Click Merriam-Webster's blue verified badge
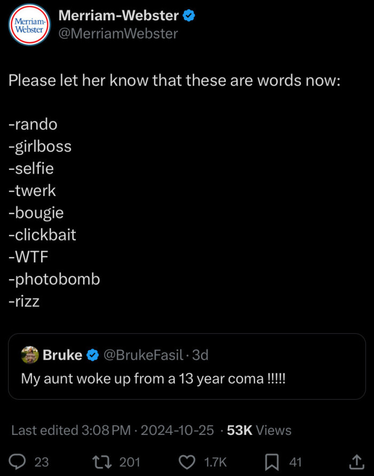The width and height of the screenshot is (374, 476). coord(189,16)
